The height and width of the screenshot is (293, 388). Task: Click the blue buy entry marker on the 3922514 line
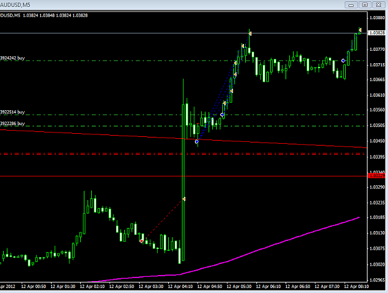pos(222,115)
